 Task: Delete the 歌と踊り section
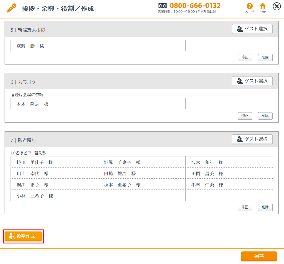[x=265, y=207]
